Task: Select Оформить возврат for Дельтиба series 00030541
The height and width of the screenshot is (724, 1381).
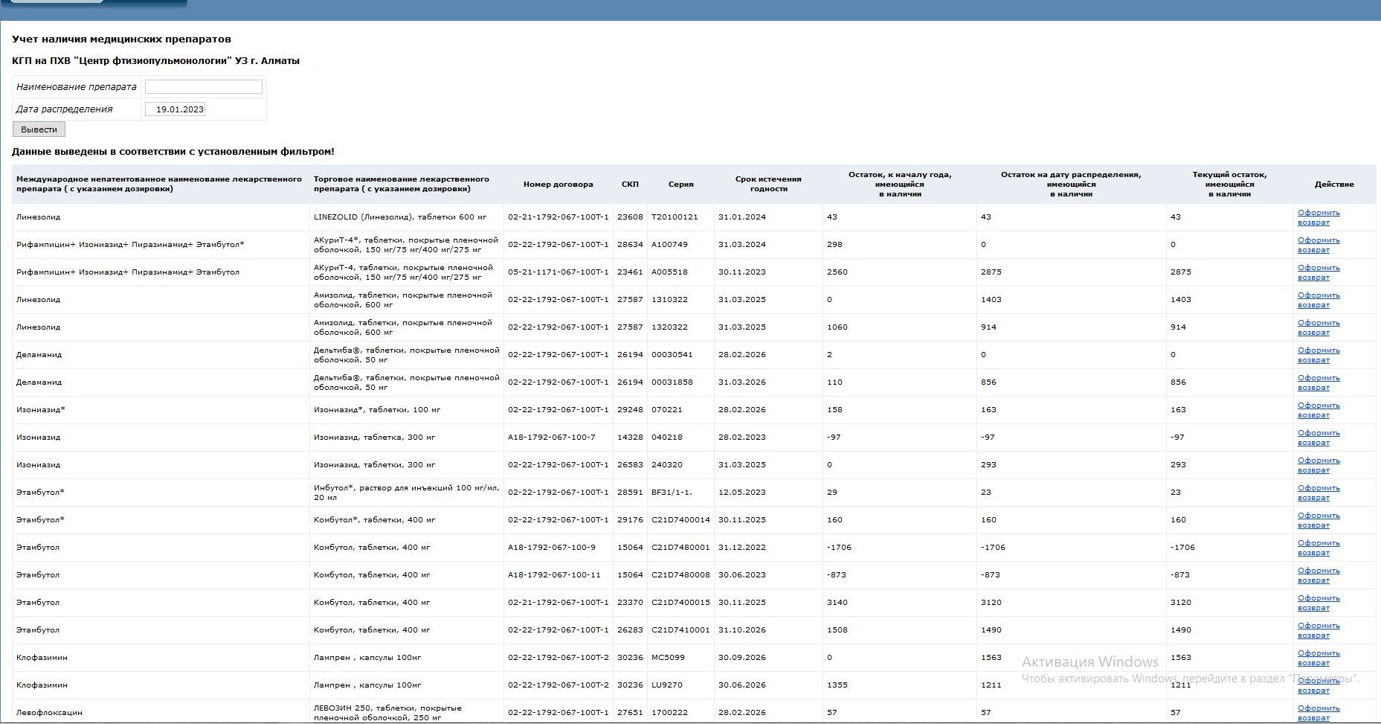Action: [x=1319, y=355]
